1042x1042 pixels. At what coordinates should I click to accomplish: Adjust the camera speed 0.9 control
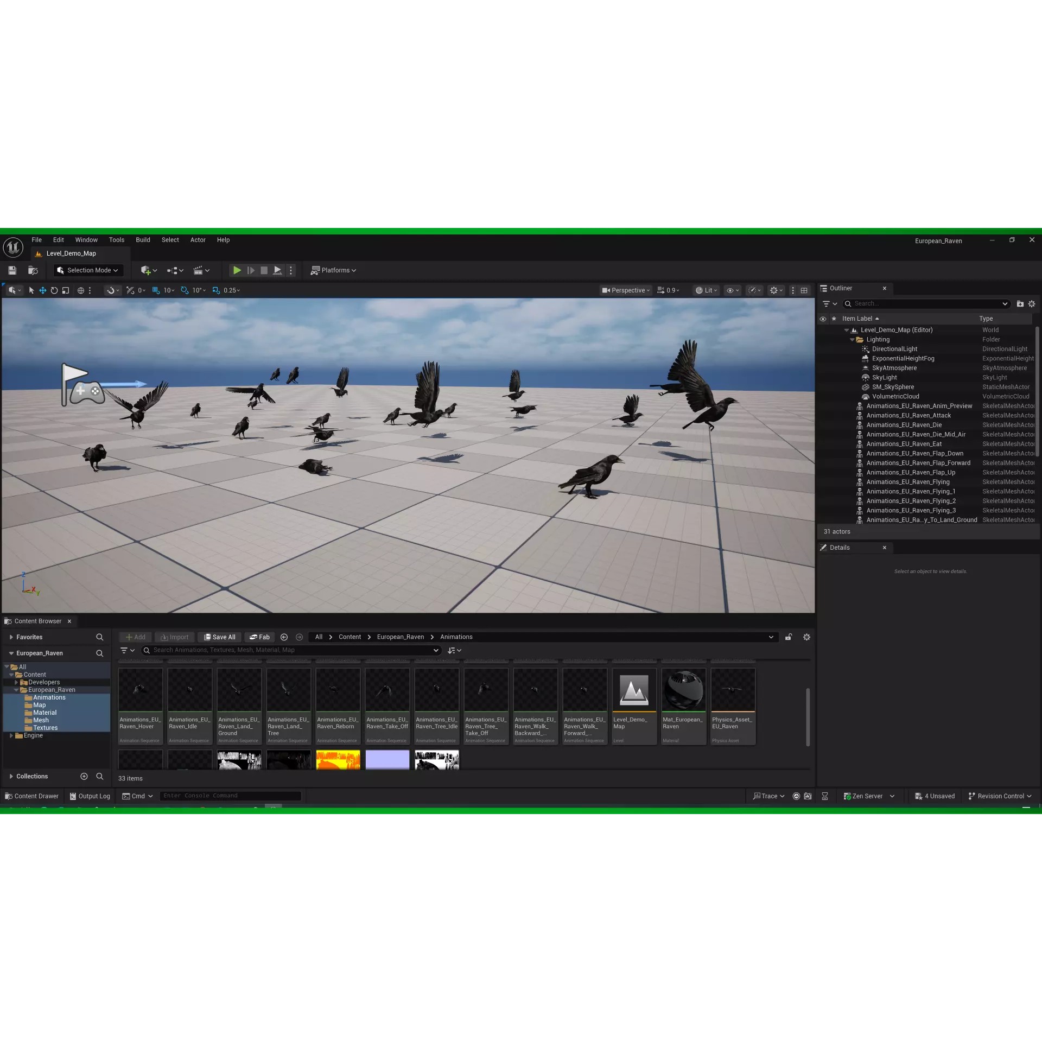[x=669, y=290]
